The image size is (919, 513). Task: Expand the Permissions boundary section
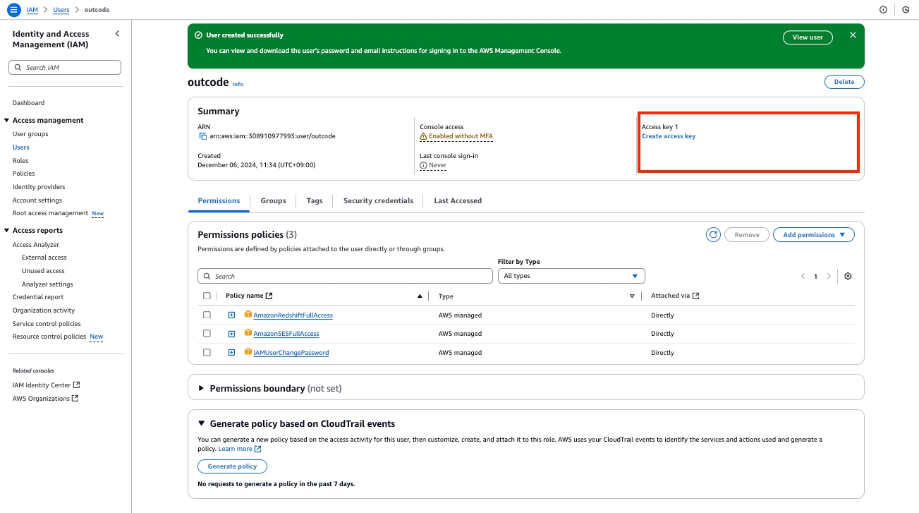(x=201, y=388)
